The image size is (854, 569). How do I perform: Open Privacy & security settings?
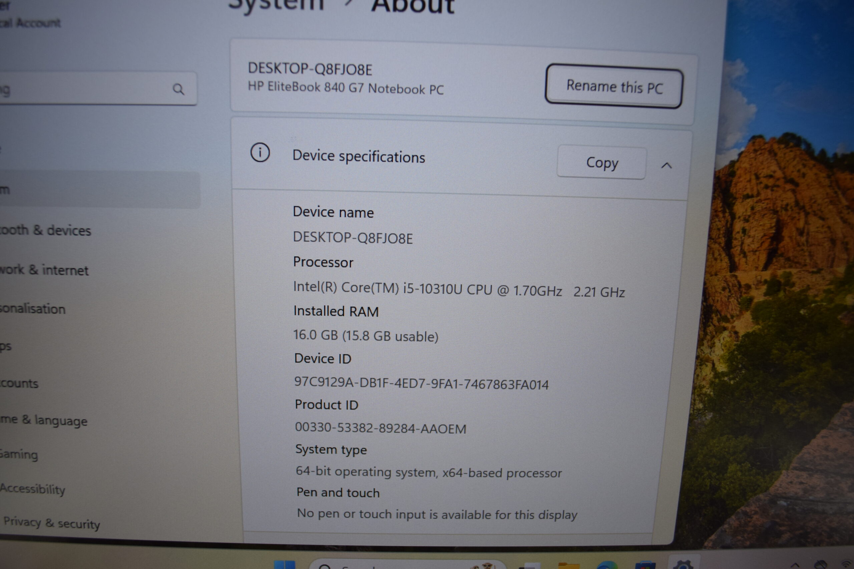click(52, 523)
